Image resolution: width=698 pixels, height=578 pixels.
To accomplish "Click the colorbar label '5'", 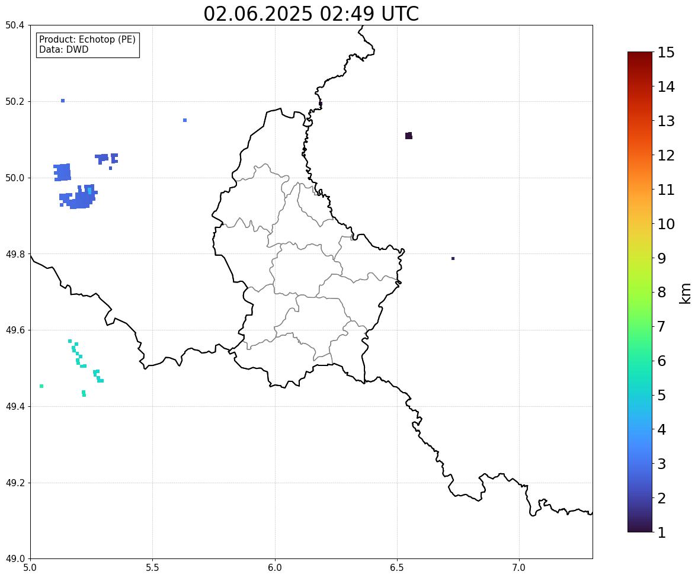I will coord(662,395).
